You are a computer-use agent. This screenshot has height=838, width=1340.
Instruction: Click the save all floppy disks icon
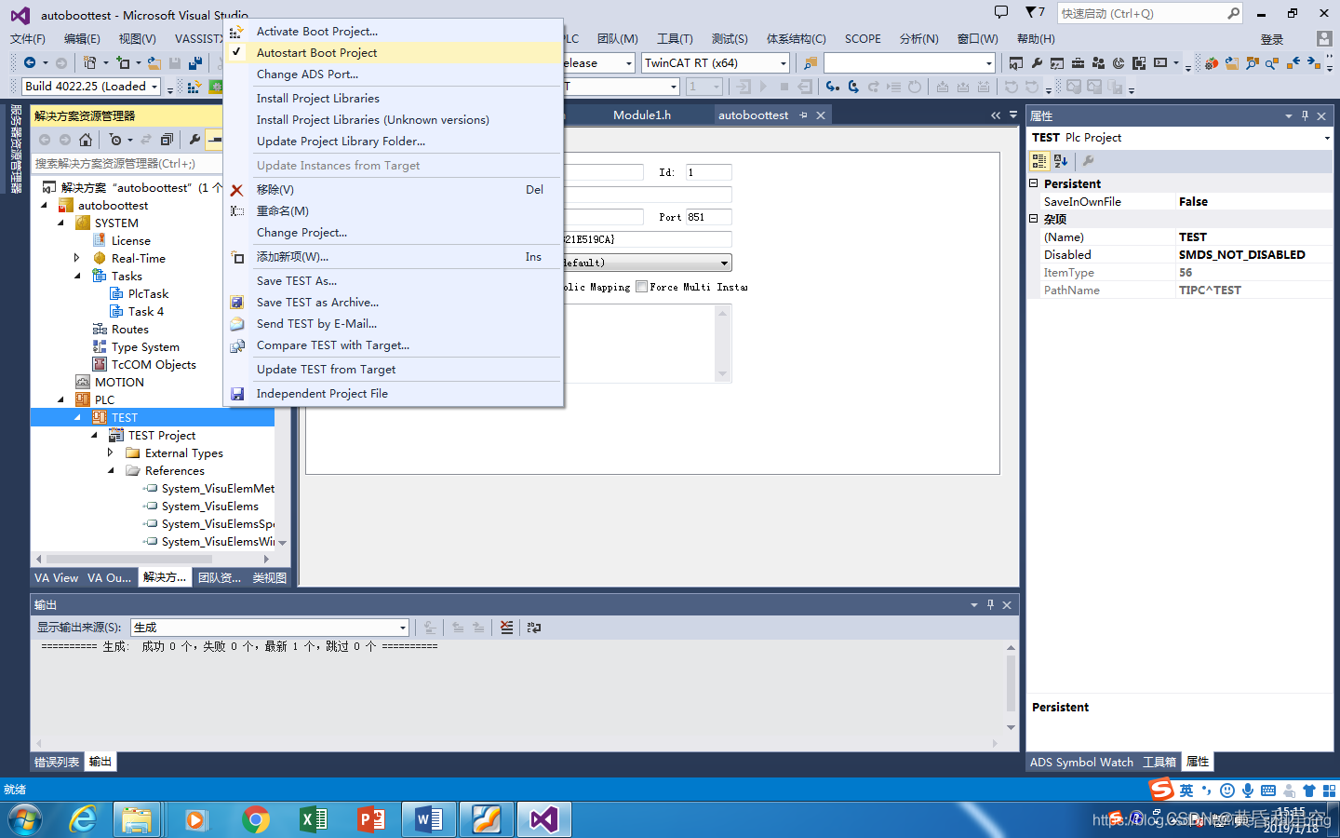195,62
